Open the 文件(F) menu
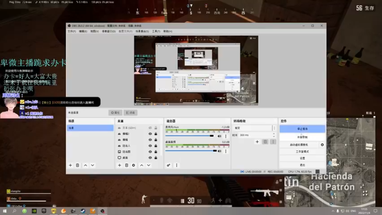 [x=72, y=32]
